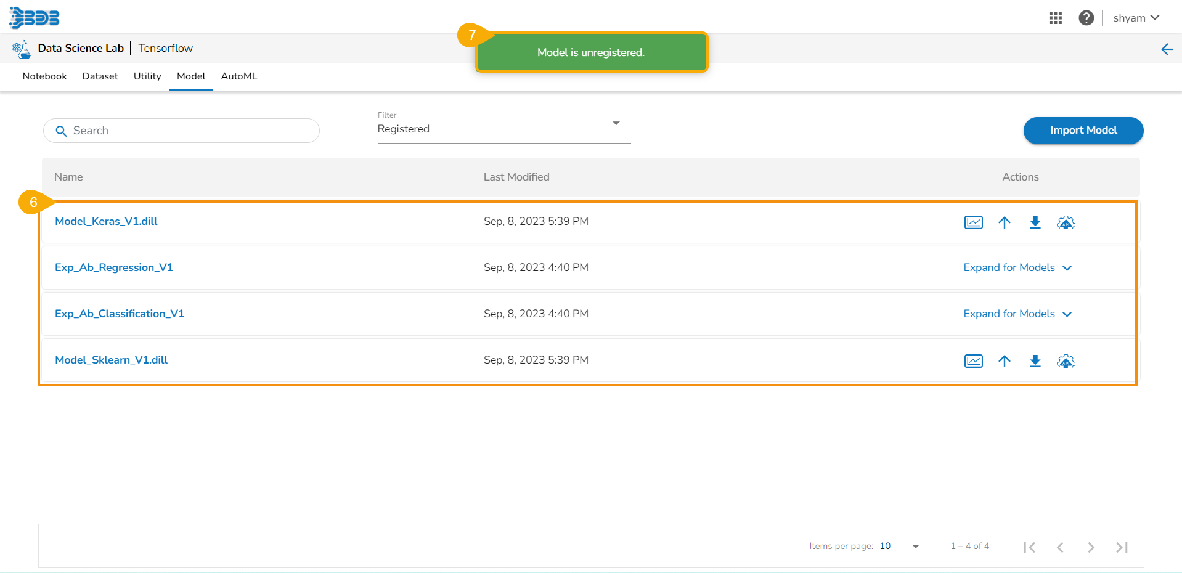Screen dimensions: 1182x573
Task: Download the Model_Keras_V1.dill model
Action: pyautogui.click(x=1035, y=222)
